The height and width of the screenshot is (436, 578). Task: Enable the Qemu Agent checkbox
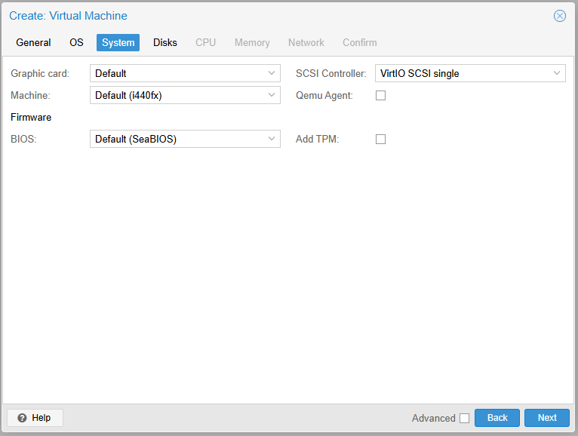[380, 96]
